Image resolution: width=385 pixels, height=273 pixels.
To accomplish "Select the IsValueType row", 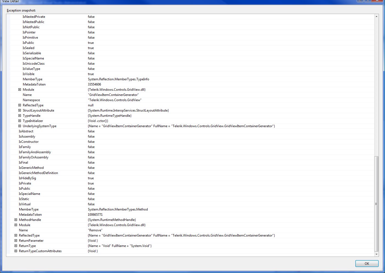I will tap(192, 69).
